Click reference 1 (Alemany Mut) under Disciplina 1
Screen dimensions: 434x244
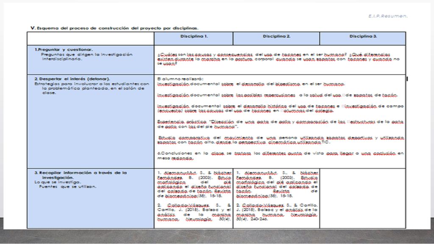pyautogui.click(x=194, y=184)
